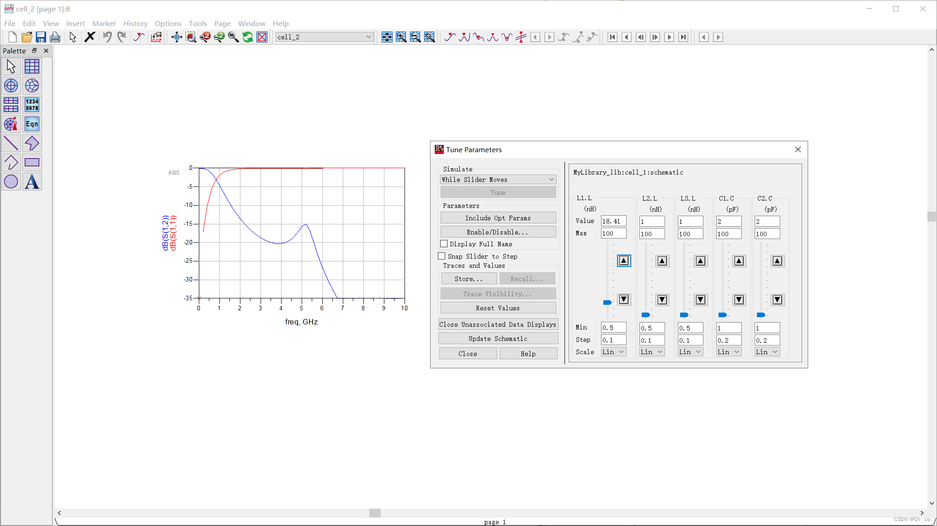
Task: Click the Eqn equation palette icon
Action: [32, 124]
